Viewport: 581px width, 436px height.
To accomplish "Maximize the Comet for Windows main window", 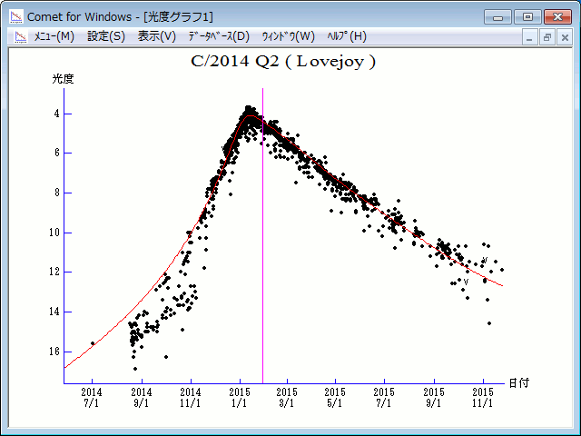I will 527,17.
